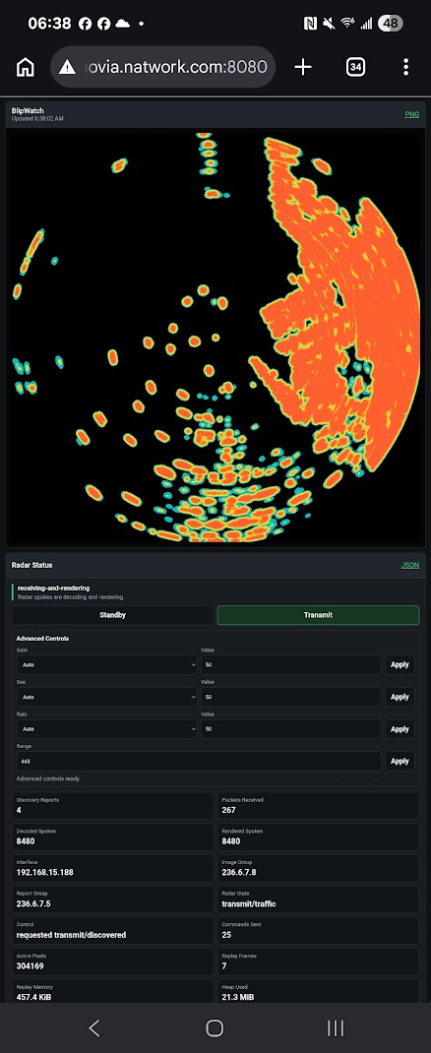Click the Packets Received value 267
This screenshot has height=1053, width=431.
click(228, 810)
